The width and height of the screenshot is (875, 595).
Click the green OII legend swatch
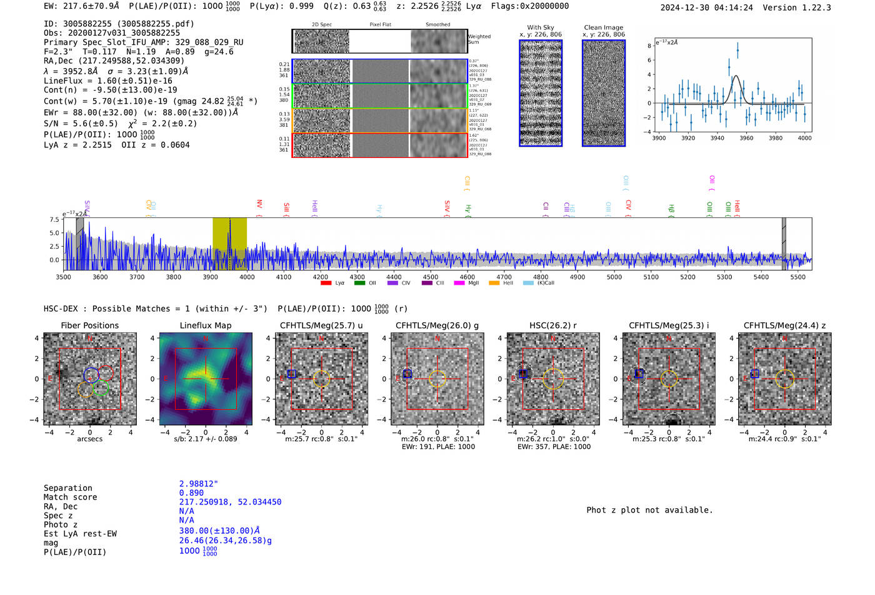pos(359,283)
